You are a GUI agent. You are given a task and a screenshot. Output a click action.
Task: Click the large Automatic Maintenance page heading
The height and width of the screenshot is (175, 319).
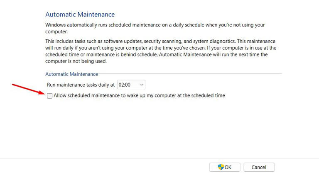coord(80,15)
